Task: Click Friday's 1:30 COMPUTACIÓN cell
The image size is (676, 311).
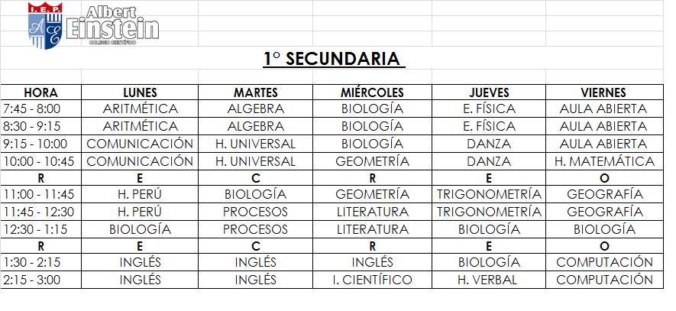Action: [x=603, y=262]
